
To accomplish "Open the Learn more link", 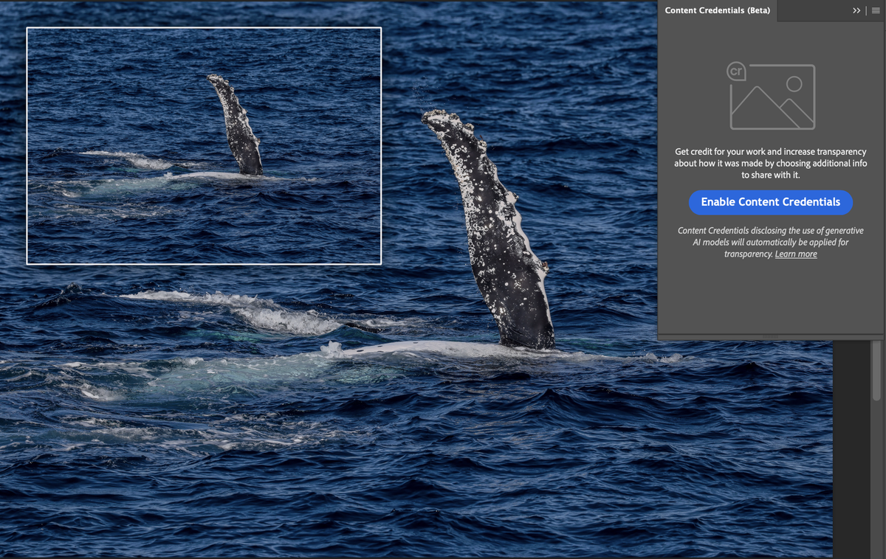I will point(796,254).
